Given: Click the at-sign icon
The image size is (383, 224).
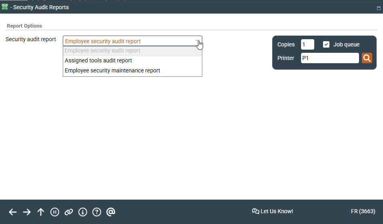Looking at the screenshot, I should [x=111, y=212].
